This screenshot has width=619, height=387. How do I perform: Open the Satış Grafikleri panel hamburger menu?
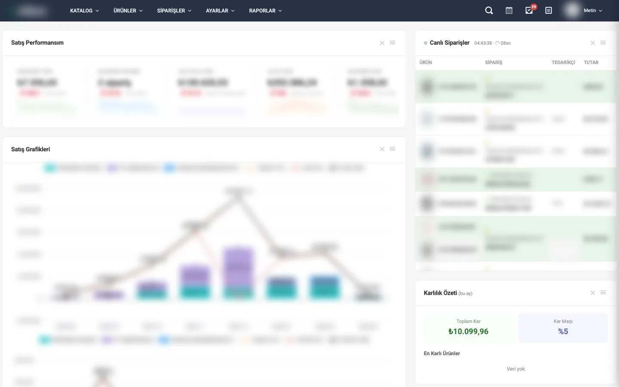(392, 149)
